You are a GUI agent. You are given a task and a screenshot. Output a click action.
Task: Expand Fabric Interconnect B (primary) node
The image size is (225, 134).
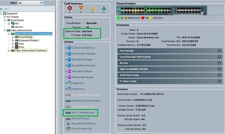coord(9,51)
